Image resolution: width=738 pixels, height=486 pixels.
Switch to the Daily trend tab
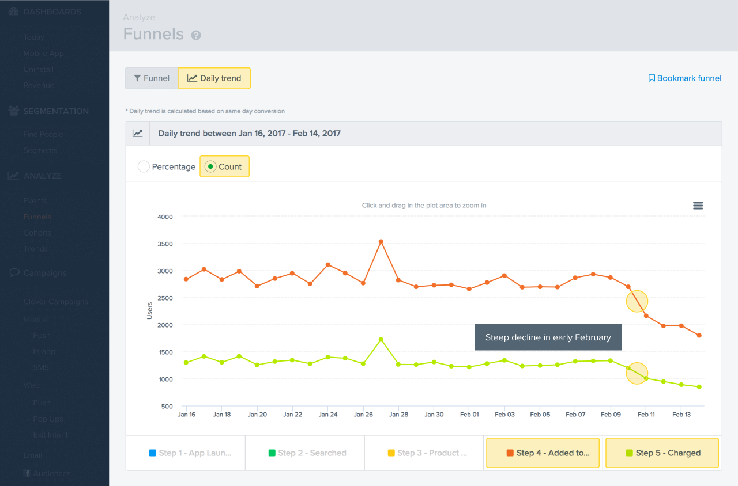tap(214, 78)
